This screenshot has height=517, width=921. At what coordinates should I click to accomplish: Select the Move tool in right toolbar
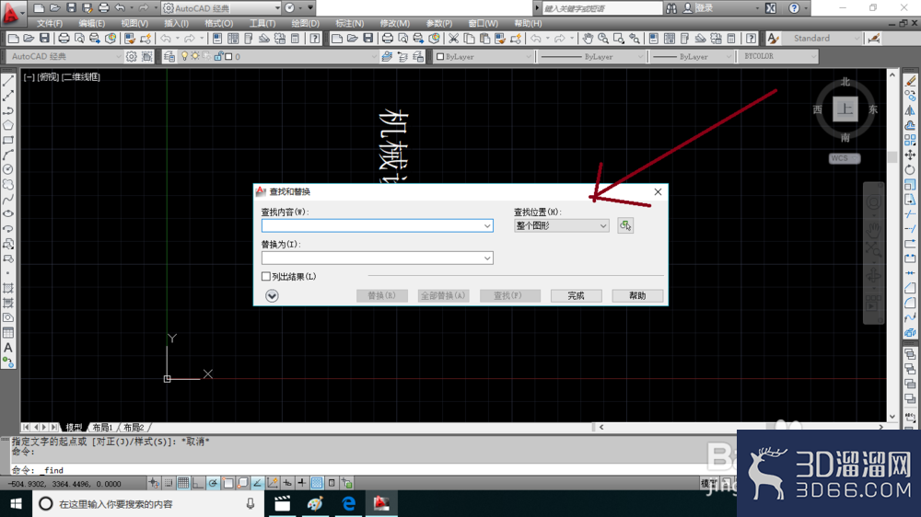pos(910,155)
